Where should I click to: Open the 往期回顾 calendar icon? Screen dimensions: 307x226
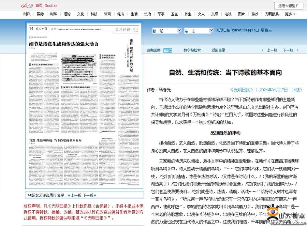point(166,50)
